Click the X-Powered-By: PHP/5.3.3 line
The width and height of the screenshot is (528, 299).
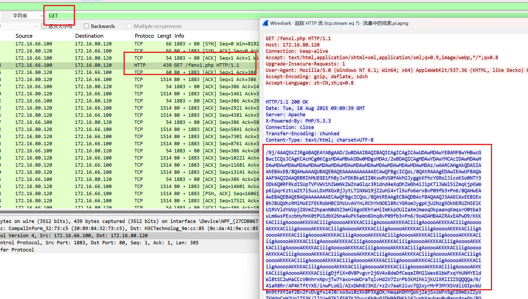(298, 121)
